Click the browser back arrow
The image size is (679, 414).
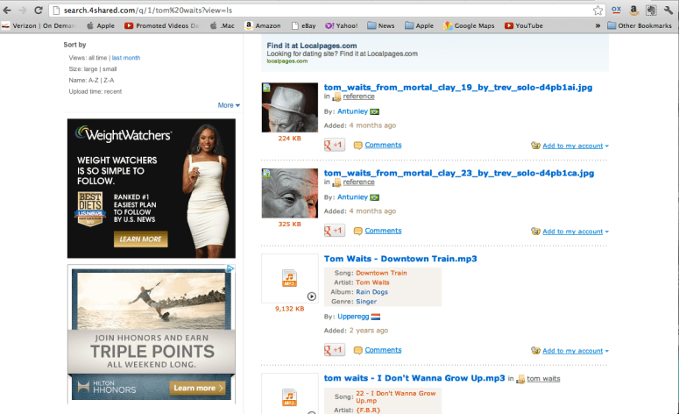click(x=8, y=10)
